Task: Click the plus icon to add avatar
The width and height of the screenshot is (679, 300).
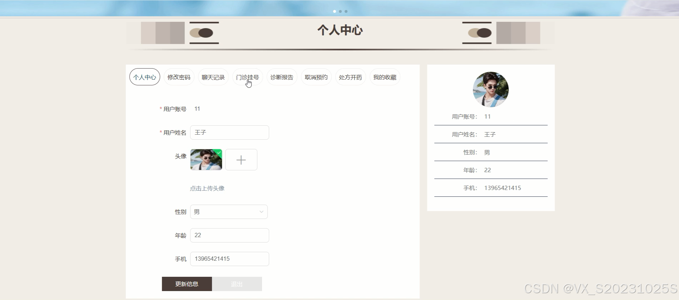Action: (241, 160)
